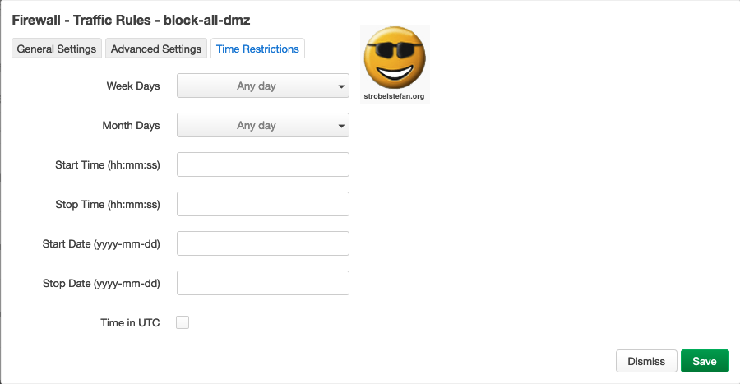Image resolution: width=740 pixels, height=384 pixels.
Task: Click the Stop Date input box
Action: 263,283
